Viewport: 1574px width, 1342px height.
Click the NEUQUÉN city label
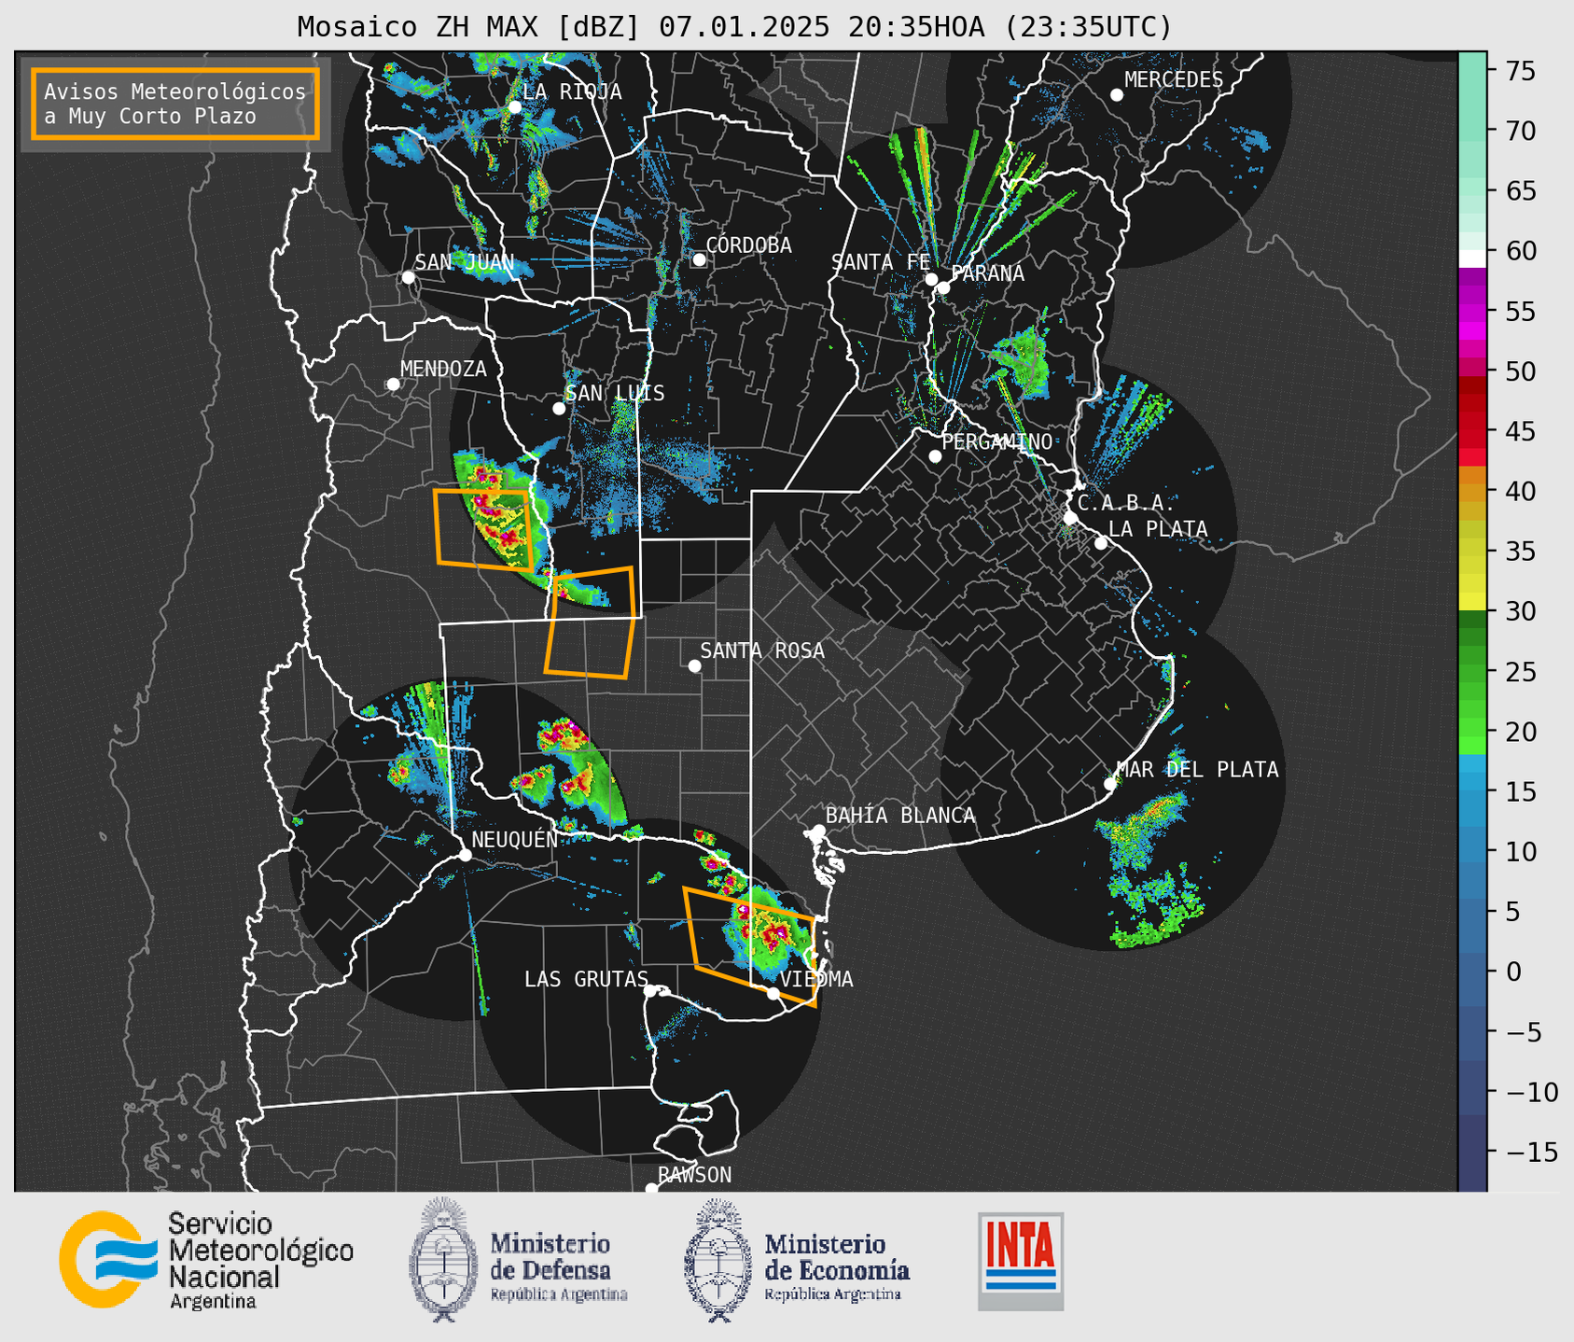(x=514, y=839)
